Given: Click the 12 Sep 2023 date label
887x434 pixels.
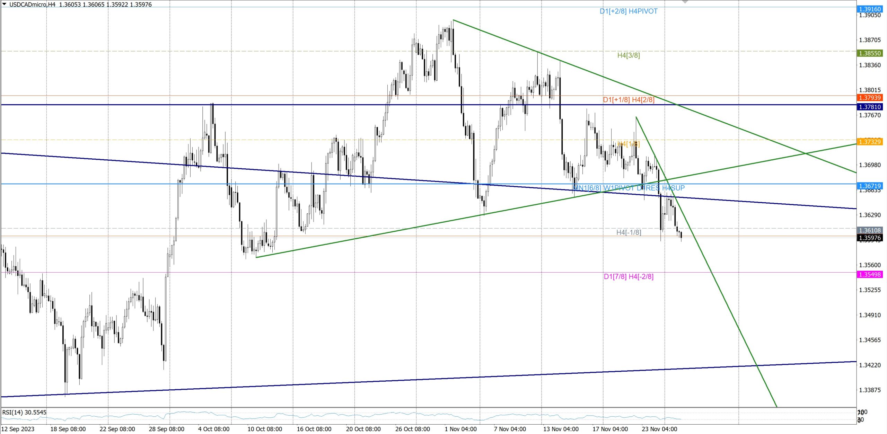Looking at the screenshot, I should pos(18,429).
